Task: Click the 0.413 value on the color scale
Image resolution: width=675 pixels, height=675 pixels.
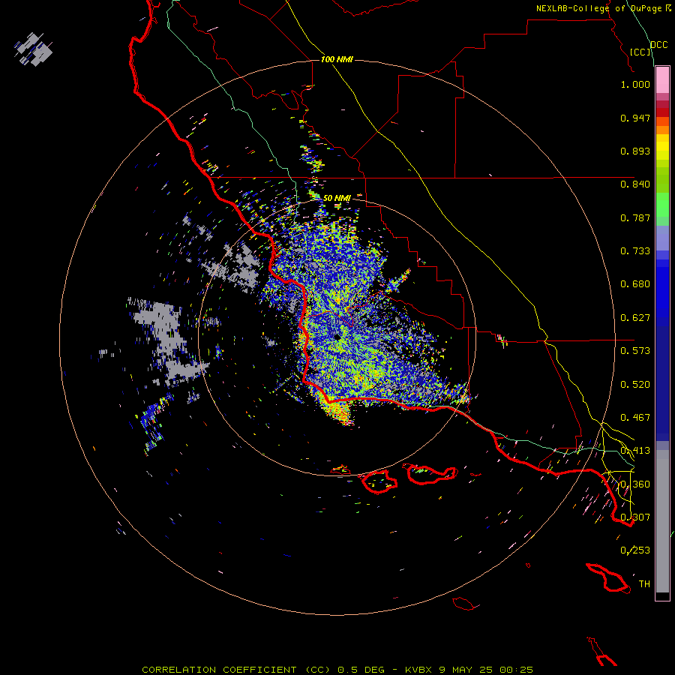Action: click(x=635, y=451)
